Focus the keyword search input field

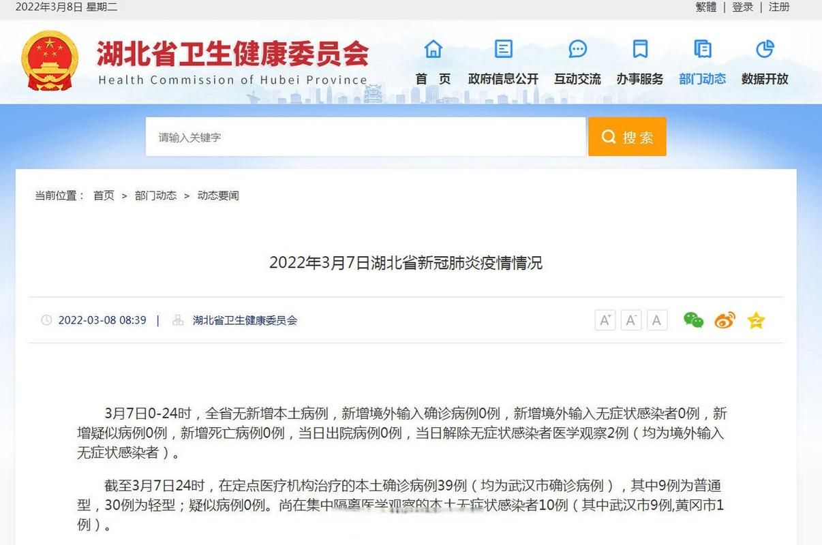[365, 137]
